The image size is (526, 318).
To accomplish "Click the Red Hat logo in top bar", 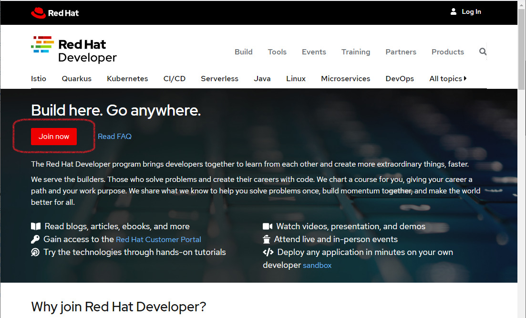I will (x=55, y=13).
